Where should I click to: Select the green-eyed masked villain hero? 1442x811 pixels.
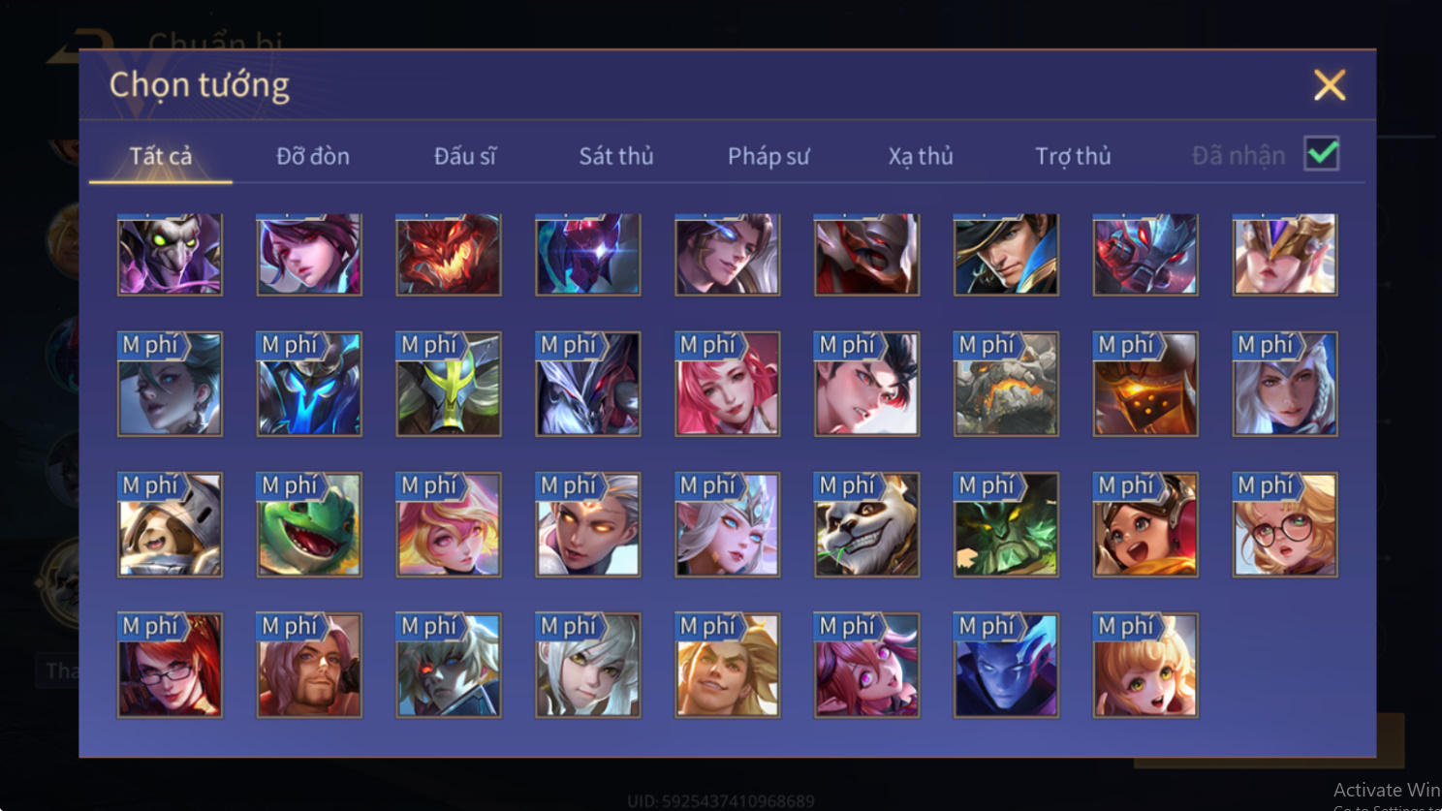coord(170,254)
